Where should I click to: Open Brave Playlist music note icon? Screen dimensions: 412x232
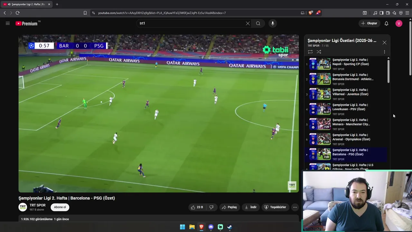click(x=375, y=13)
